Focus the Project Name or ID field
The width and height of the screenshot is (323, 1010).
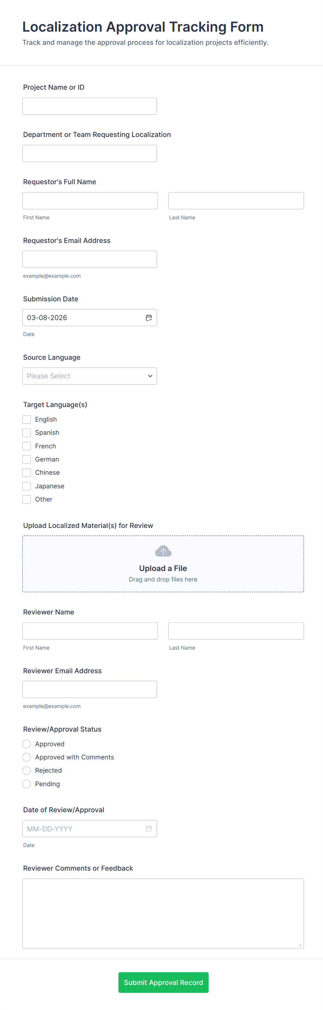coord(90,106)
